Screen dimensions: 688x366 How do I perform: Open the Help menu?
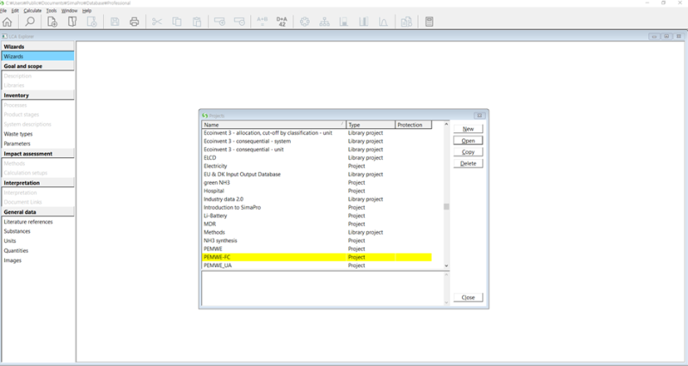click(87, 10)
